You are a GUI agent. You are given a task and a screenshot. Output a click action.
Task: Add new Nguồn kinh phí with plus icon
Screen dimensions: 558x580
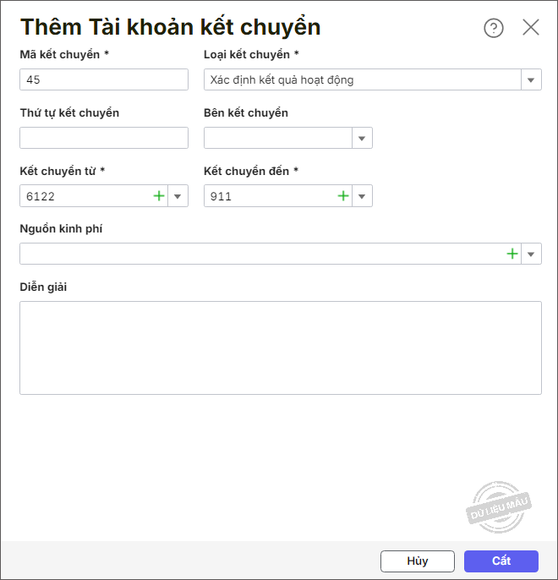(512, 254)
